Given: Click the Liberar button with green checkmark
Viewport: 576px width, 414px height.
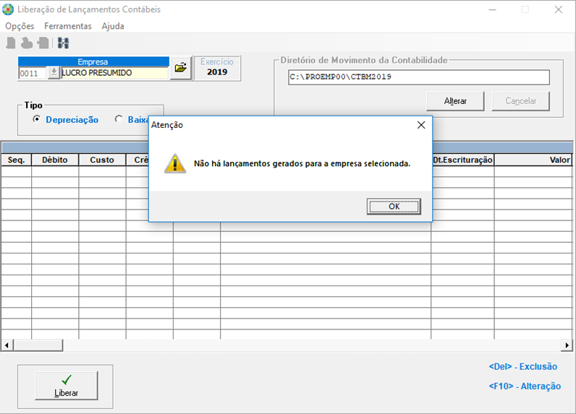Looking at the screenshot, I should coord(67,385).
